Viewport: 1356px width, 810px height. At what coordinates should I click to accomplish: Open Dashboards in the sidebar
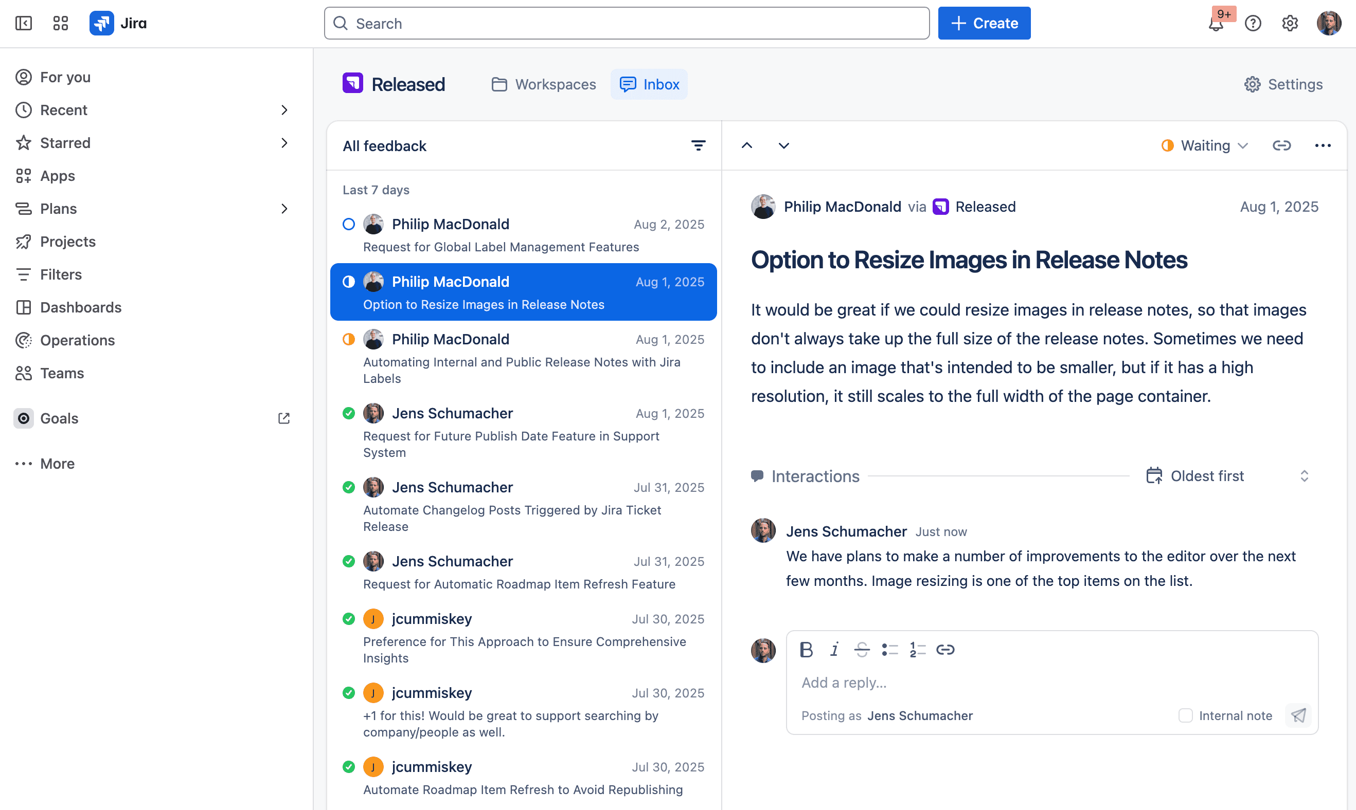tap(81, 307)
